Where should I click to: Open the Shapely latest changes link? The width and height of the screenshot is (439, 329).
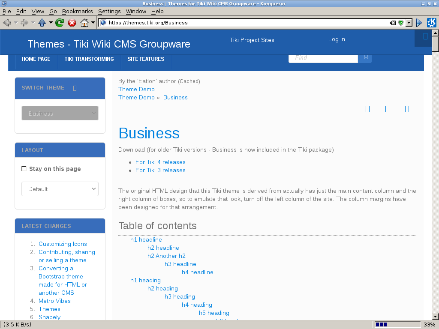[x=50, y=317]
